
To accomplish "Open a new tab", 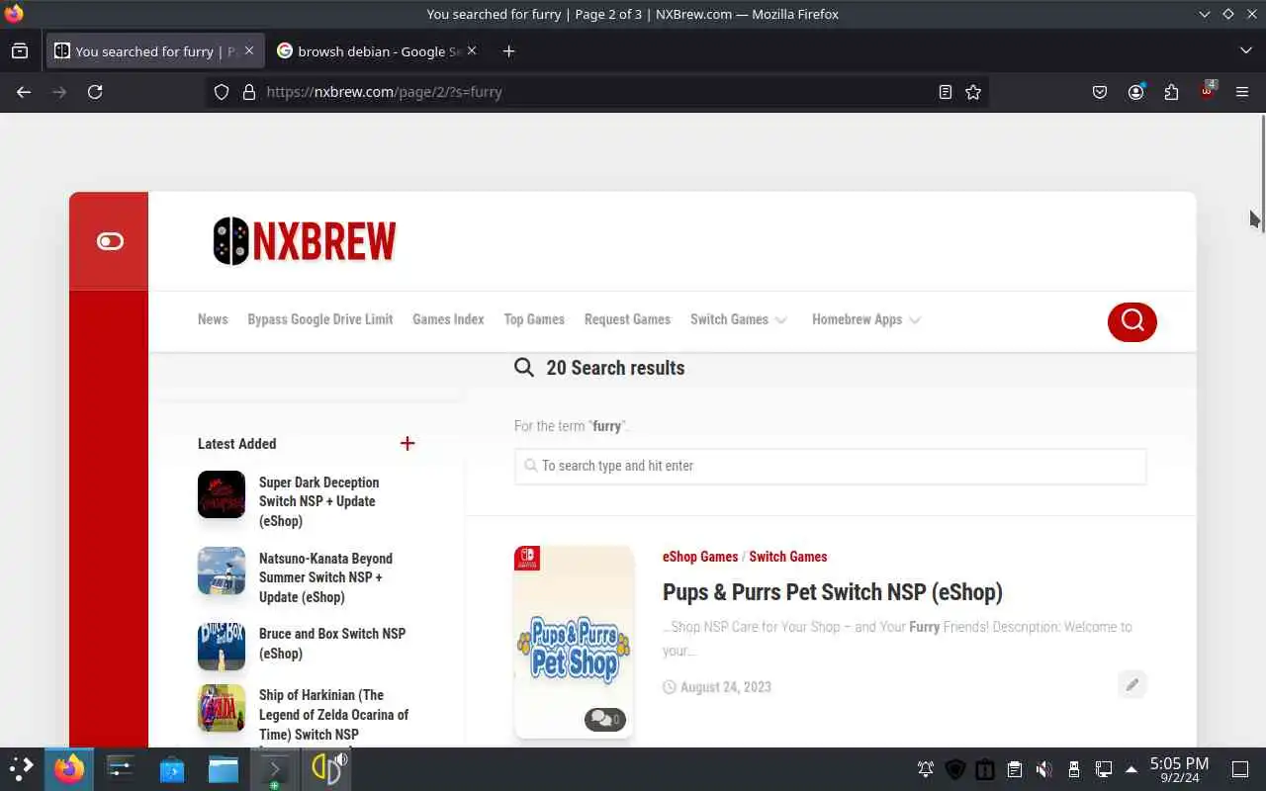I will point(508,51).
